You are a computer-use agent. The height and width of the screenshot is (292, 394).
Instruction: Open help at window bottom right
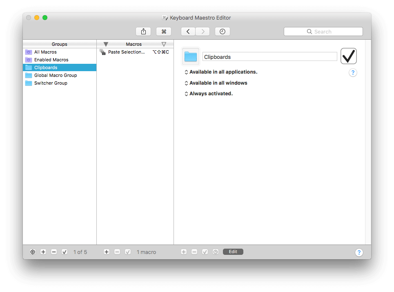click(358, 252)
